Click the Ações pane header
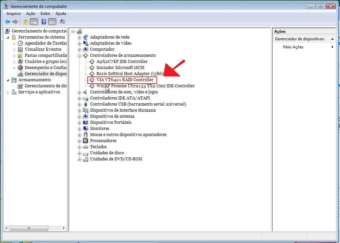 (x=304, y=31)
